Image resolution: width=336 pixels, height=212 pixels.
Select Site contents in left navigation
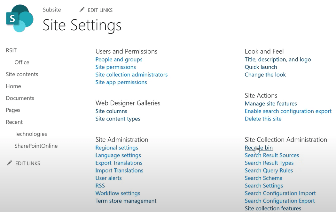tap(22, 74)
